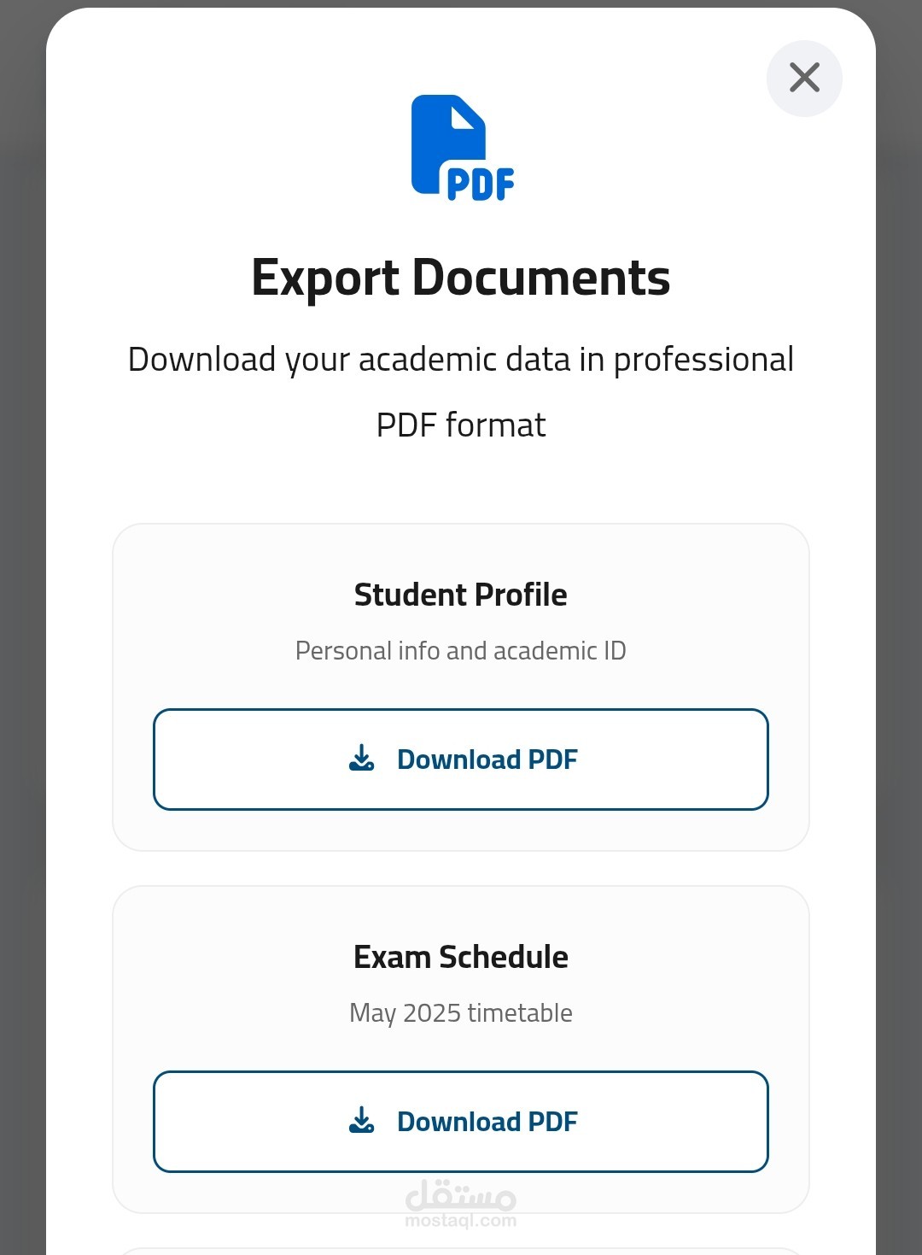Viewport: 922px width, 1255px height.
Task: Click the download arrow icon for Exam Schedule
Action: tap(362, 1120)
